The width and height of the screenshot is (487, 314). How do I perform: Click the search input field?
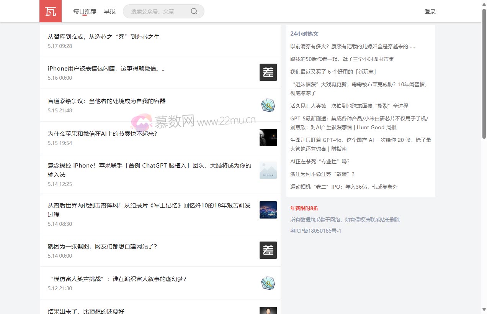[x=157, y=11]
